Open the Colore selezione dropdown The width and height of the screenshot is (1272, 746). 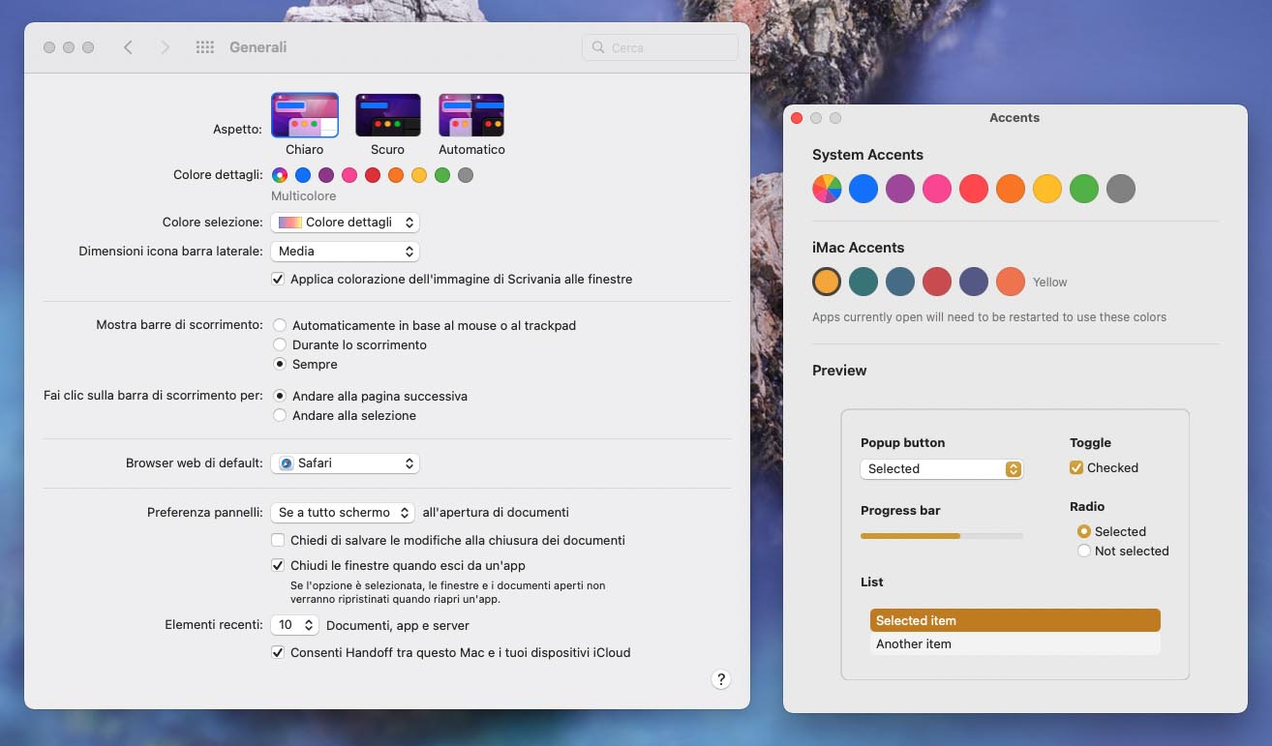(345, 222)
